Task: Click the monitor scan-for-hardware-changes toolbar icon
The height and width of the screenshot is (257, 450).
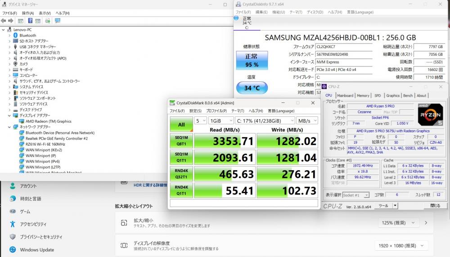Action: [x=58, y=21]
